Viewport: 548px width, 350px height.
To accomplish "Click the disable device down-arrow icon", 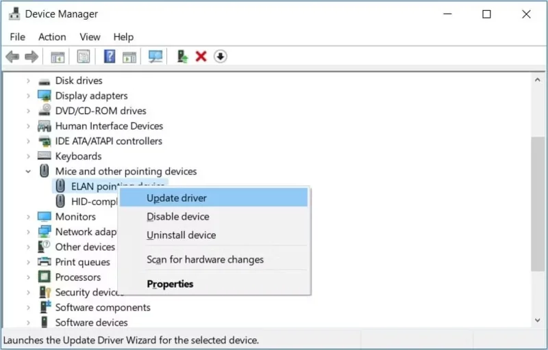I will (220, 57).
